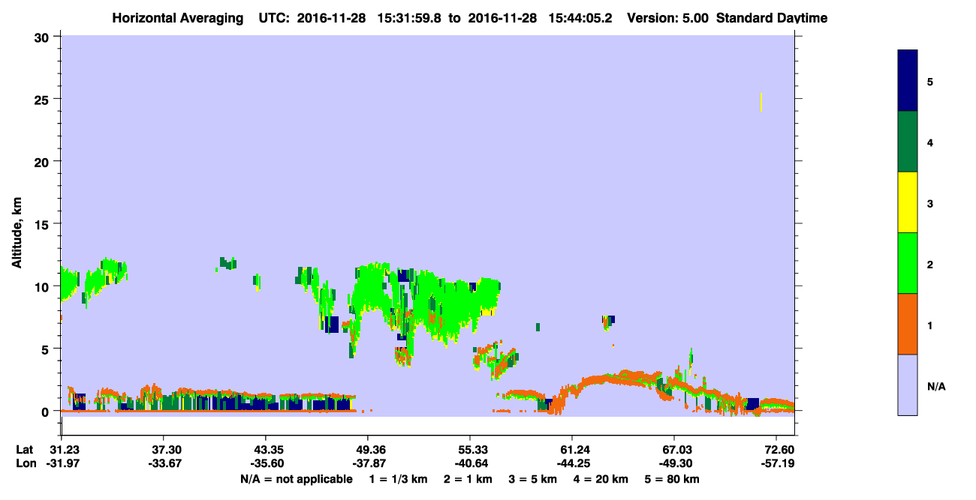Click latitude value 37.30
This screenshot has width=976, height=500.
point(163,449)
